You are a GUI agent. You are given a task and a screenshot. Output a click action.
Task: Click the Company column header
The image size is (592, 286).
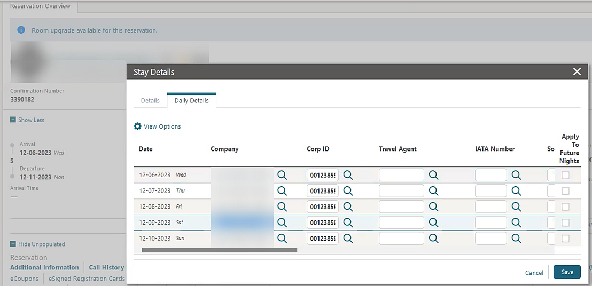[x=224, y=149]
